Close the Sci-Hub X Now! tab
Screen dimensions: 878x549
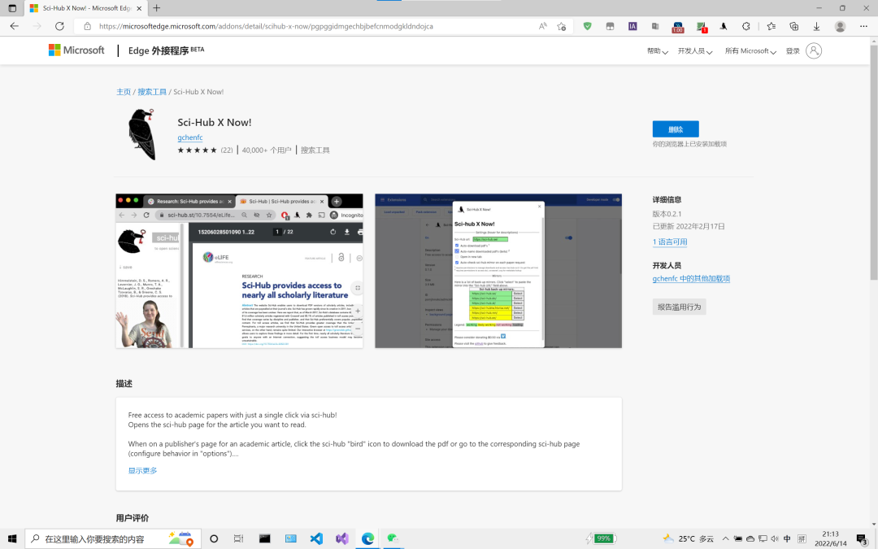click(140, 8)
